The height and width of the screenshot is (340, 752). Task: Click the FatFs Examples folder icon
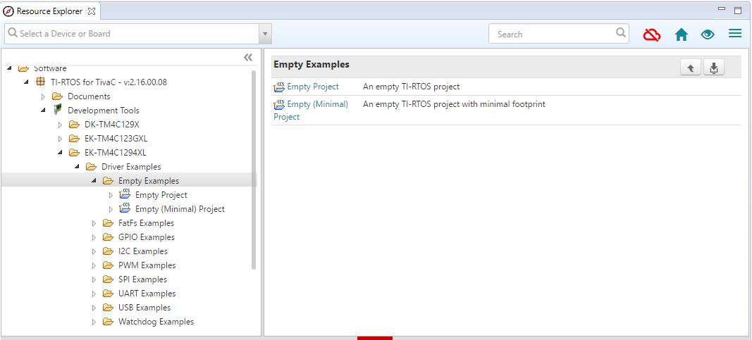(108, 223)
